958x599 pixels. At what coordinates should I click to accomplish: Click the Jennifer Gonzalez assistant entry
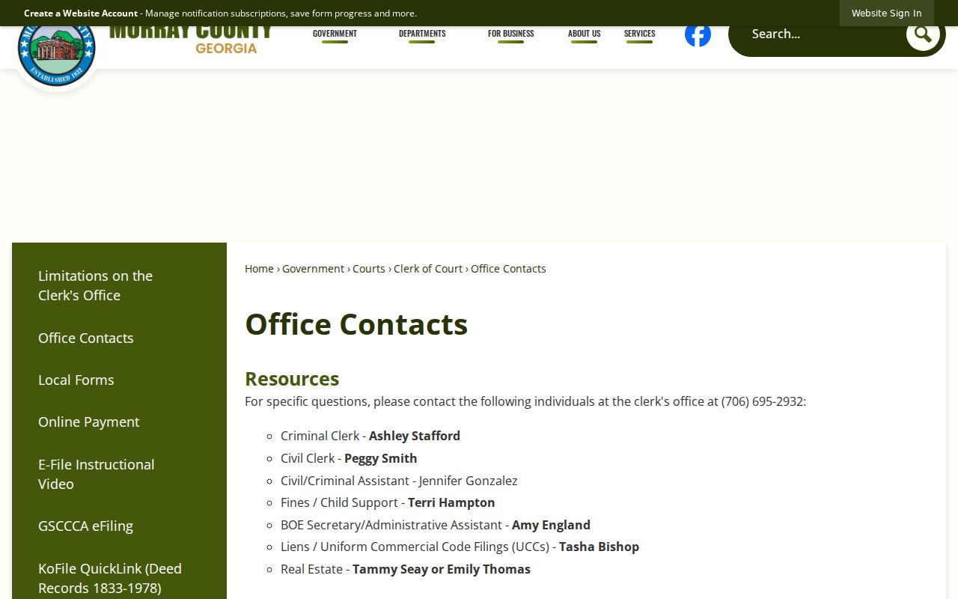(x=399, y=481)
